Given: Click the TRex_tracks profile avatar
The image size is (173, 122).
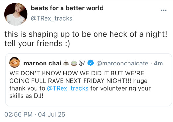Looking at the screenshot, I should tap(16, 14).
